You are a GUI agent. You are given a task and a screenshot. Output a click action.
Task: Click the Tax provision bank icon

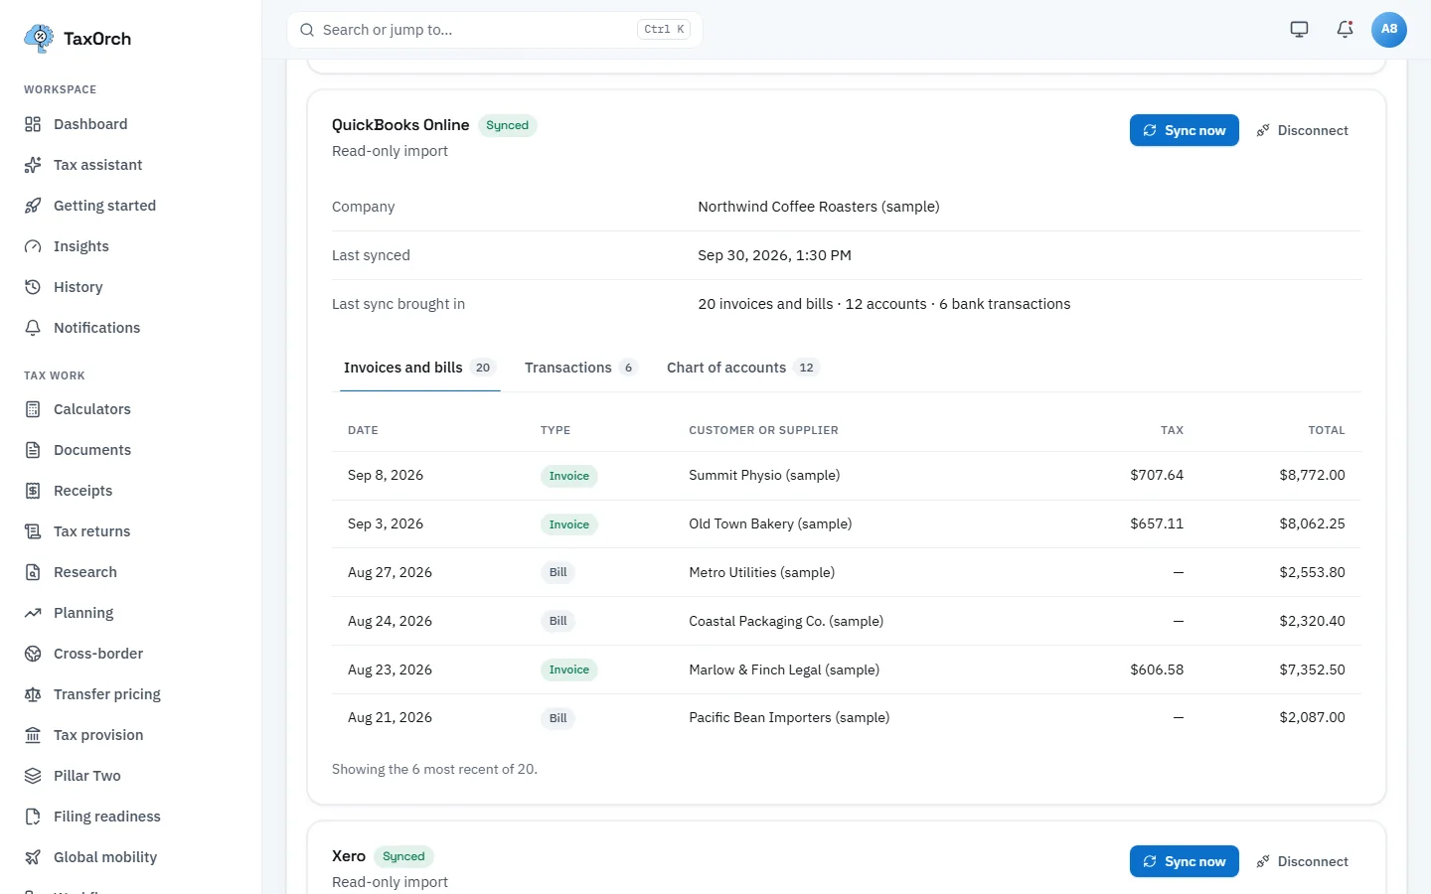point(33,735)
